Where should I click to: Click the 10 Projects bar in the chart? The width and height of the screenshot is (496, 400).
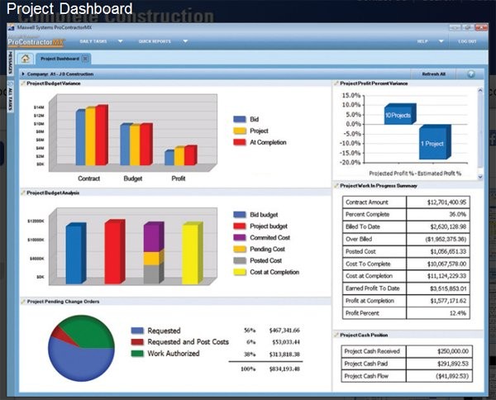[399, 116]
